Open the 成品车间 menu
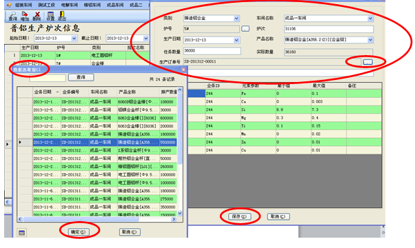The image size is (415, 248). point(115,5)
